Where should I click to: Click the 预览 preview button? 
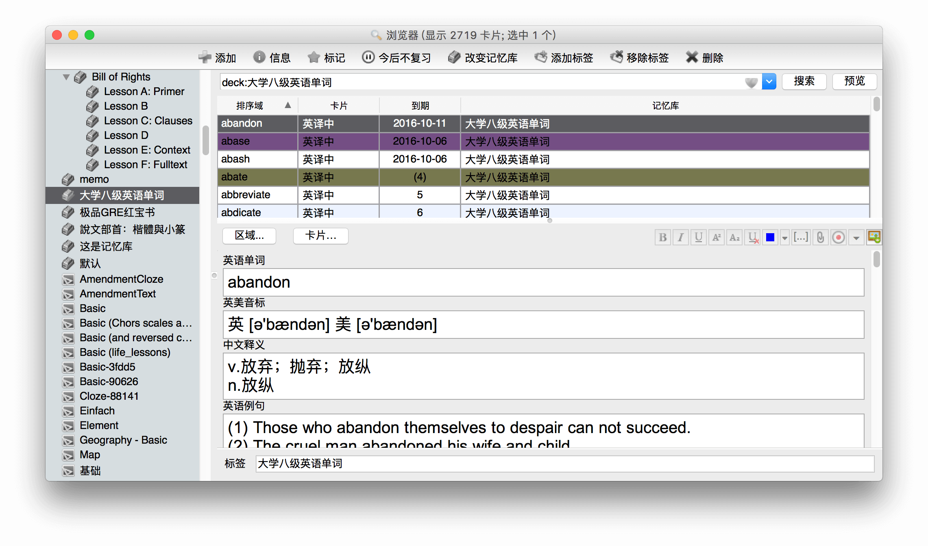854,81
